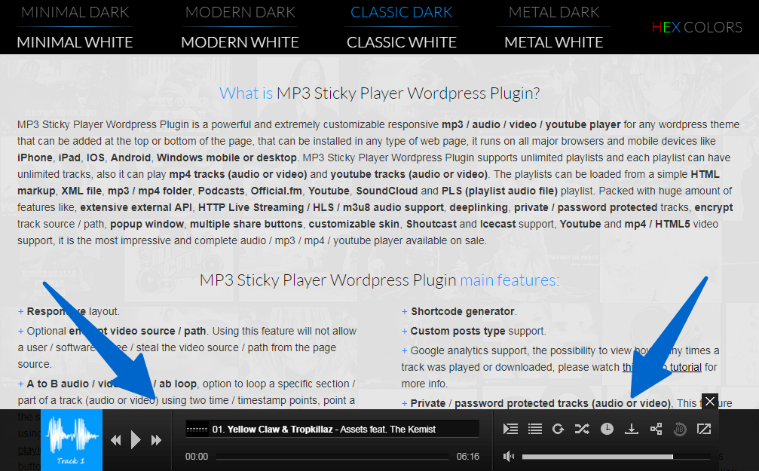Activate the A-B loop icon
The height and width of the screenshot is (471, 759).
coord(679,428)
